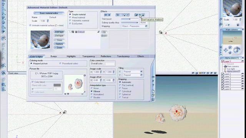
Task: Click the object icon in top-right viewport
Action: 161,32
